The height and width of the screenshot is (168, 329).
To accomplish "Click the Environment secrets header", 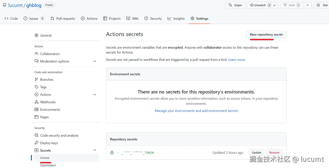I will tap(125, 74).
